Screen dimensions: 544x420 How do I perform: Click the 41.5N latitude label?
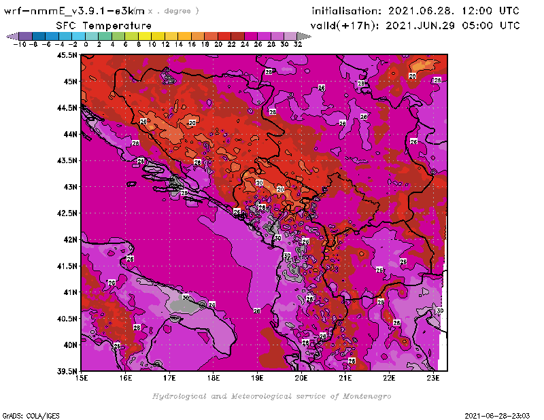[x=67, y=266]
